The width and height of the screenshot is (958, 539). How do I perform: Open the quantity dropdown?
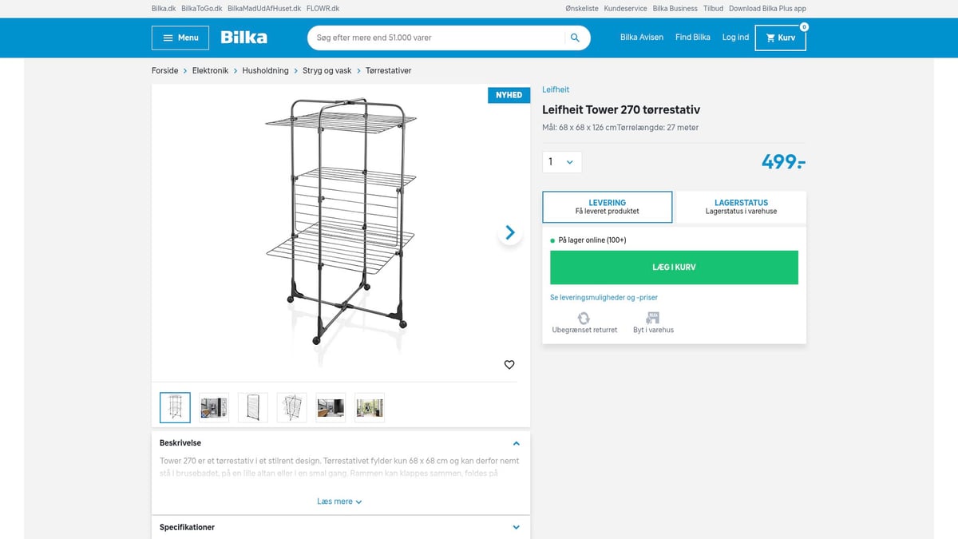(x=561, y=162)
